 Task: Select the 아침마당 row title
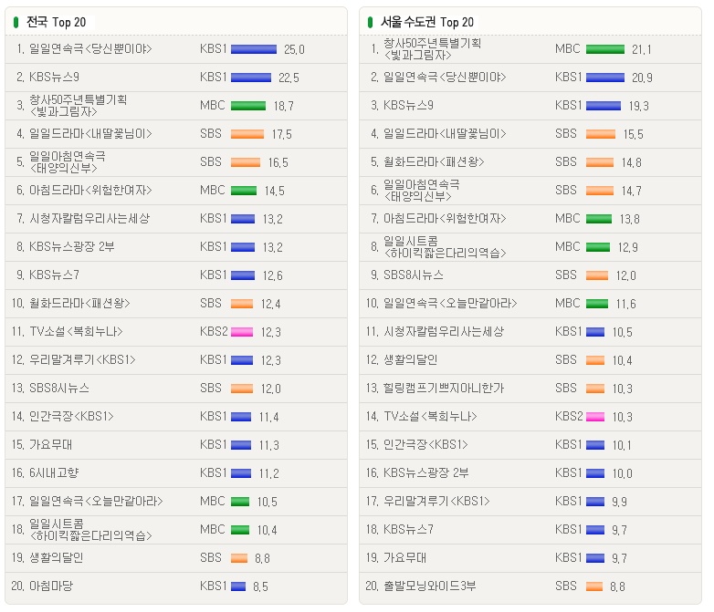pos(50,586)
